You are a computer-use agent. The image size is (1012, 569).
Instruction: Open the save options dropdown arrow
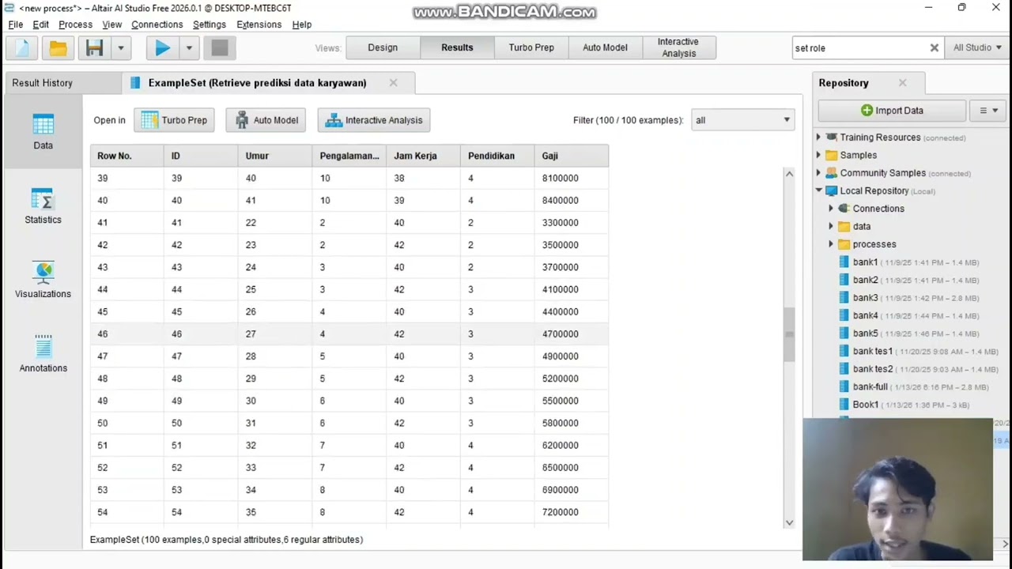(x=121, y=48)
